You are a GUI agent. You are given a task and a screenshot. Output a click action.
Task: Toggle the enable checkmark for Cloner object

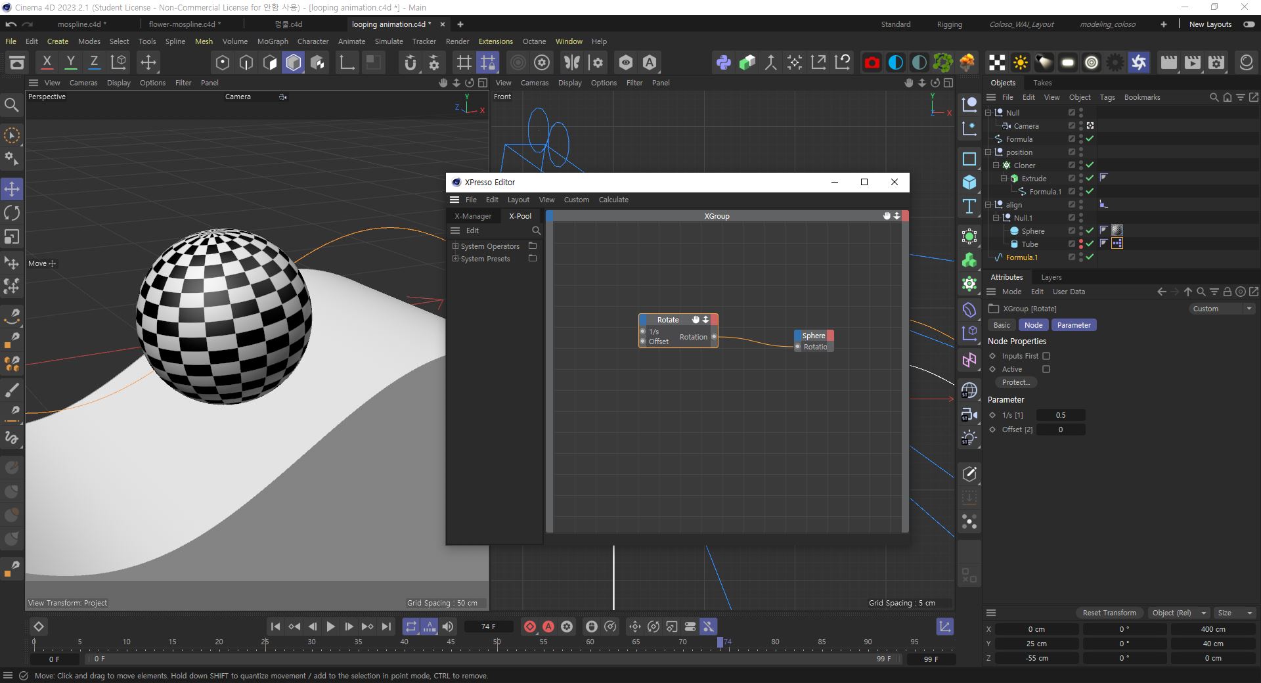(x=1090, y=165)
